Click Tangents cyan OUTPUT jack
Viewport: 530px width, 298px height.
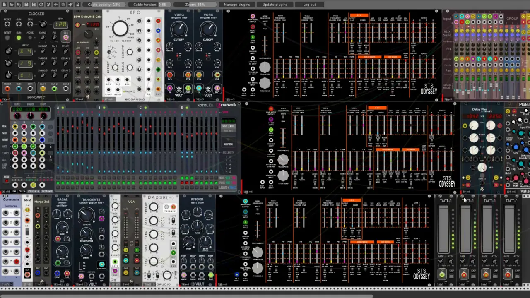click(x=101, y=264)
